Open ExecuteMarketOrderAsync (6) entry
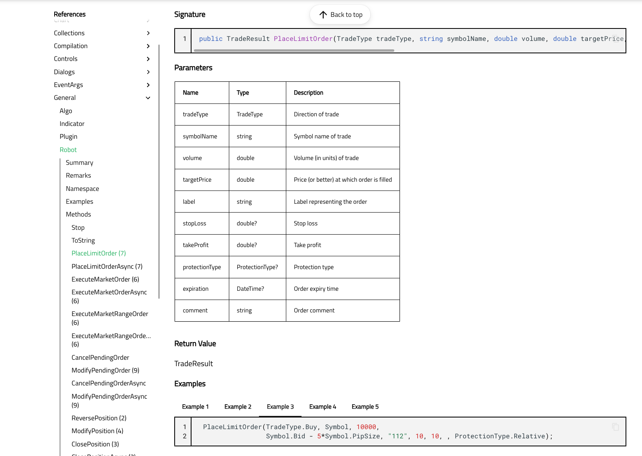The width and height of the screenshot is (642, 456). click(x=109, y=297)
